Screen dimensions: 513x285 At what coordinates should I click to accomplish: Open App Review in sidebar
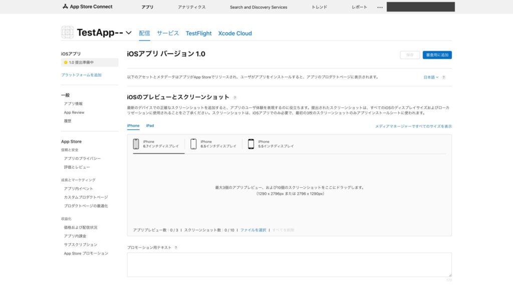pyautogui.click(x=74, y=112)
